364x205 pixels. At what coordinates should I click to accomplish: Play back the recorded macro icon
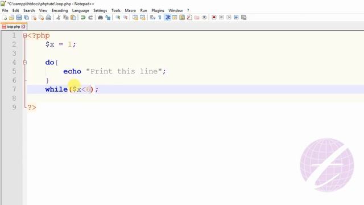229,18
